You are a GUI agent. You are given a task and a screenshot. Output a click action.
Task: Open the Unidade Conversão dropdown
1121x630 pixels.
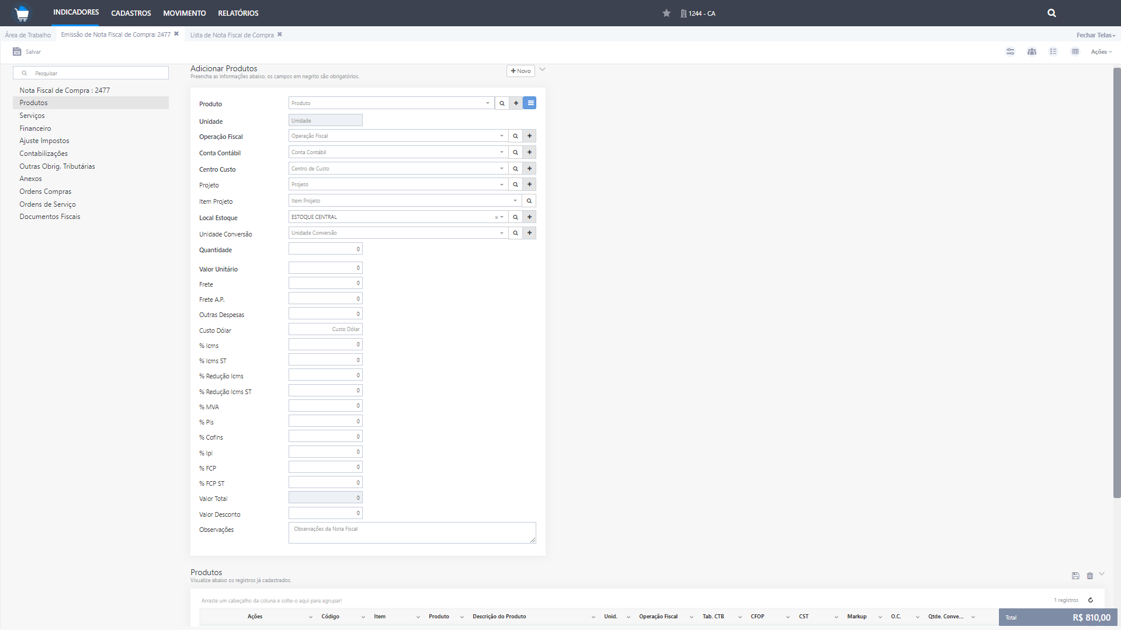[x=501, y=233]
